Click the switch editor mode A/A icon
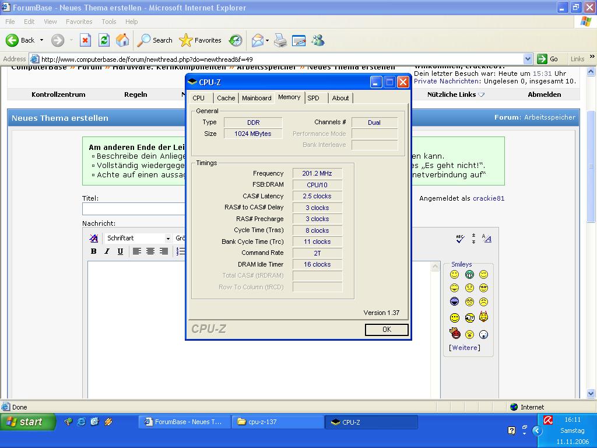The width and height of the screenshot is (597, 448). (x=487, y=239)
